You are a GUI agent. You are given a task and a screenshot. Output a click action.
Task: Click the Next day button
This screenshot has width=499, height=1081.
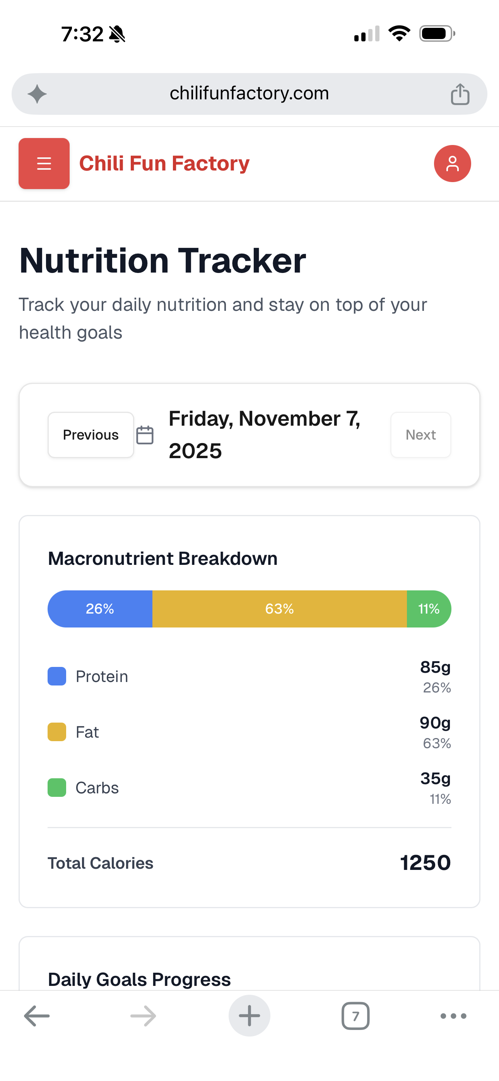420,435
